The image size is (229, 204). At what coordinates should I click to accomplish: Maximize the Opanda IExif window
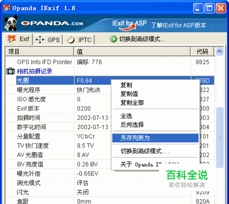[x=210, y=8]
